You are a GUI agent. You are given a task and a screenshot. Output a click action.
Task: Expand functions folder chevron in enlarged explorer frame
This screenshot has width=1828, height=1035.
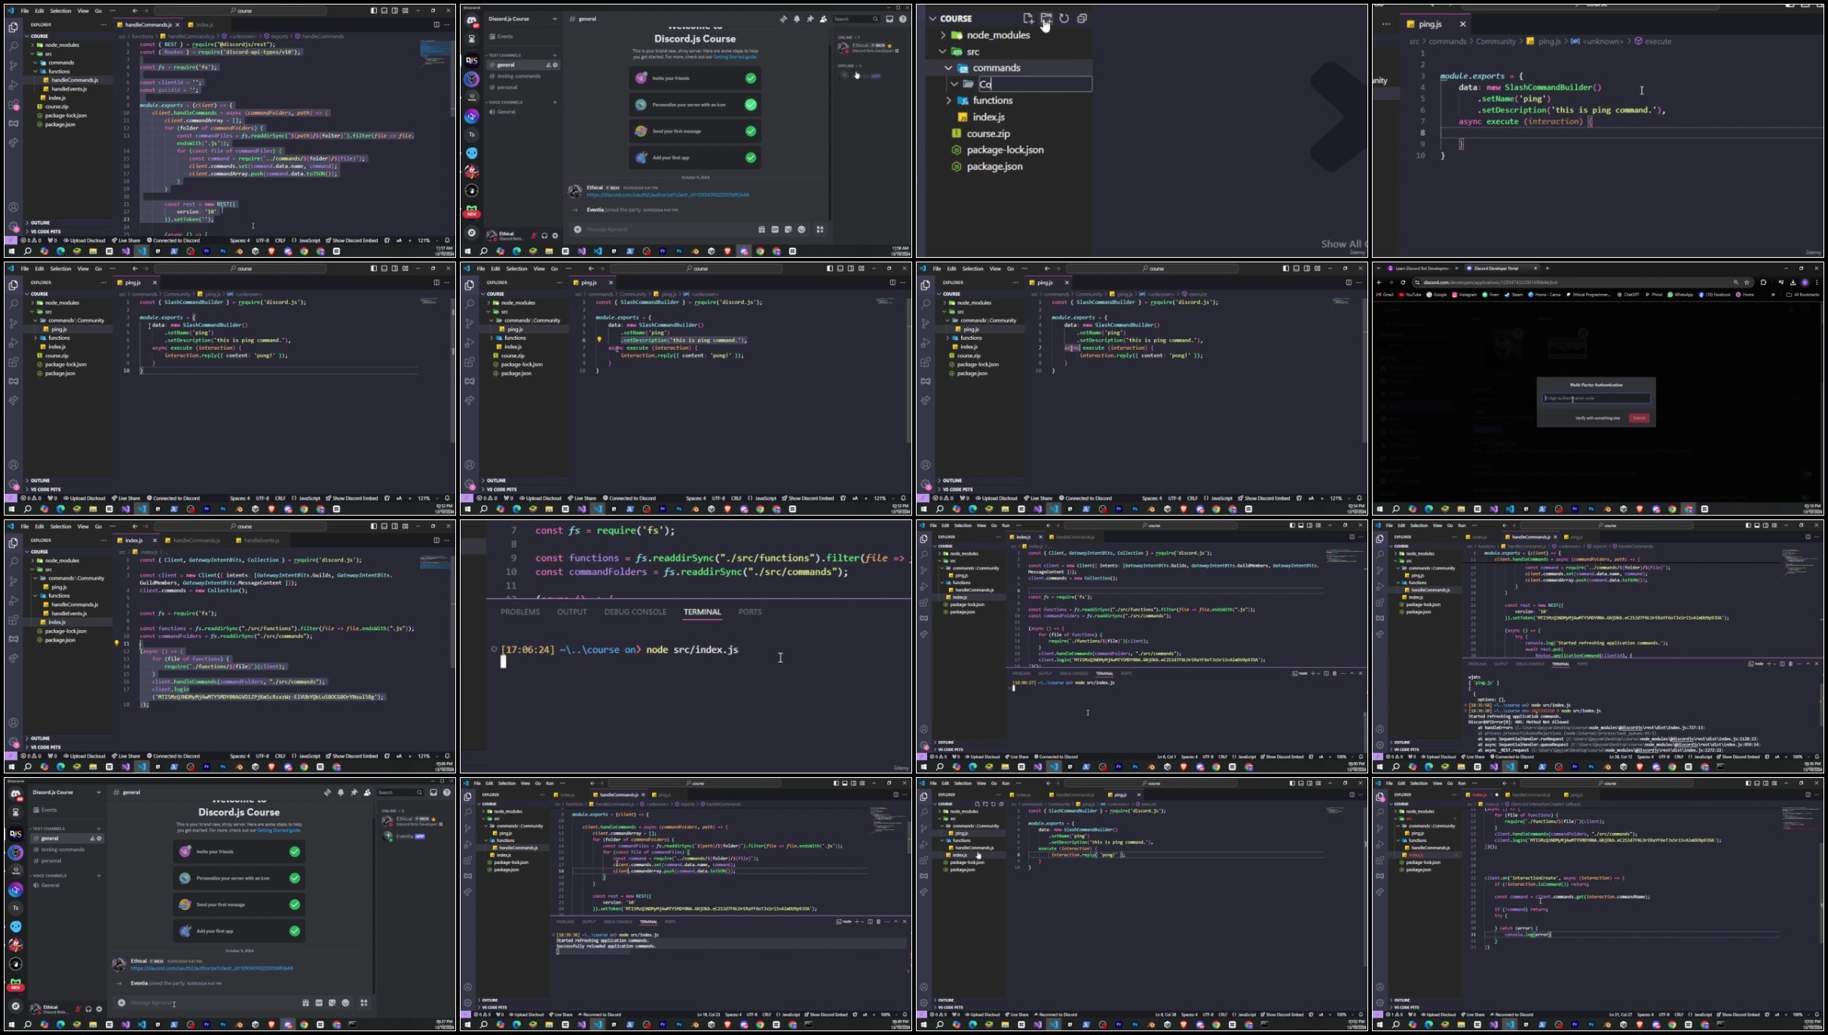tap(948, 100)
